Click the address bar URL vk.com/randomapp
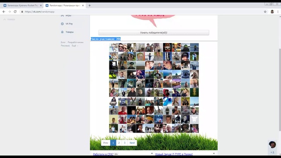Screen dimensions: 281x158 [40, 12]
